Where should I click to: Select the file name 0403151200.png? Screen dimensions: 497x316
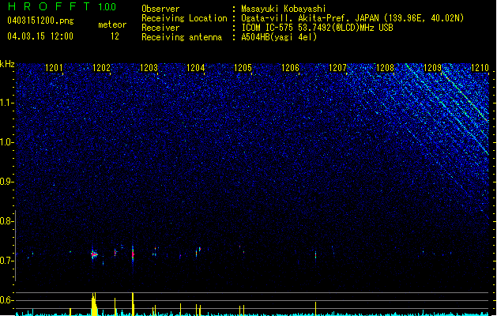coord(40,21)
